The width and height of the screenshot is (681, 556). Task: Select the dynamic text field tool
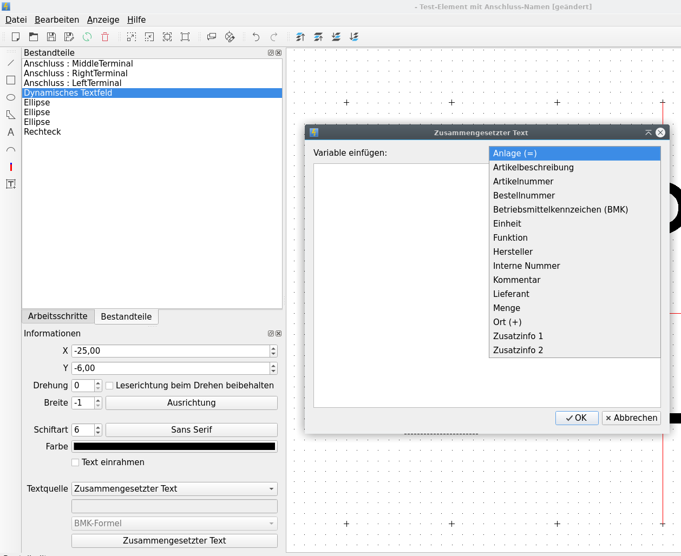tap(11, 184)
